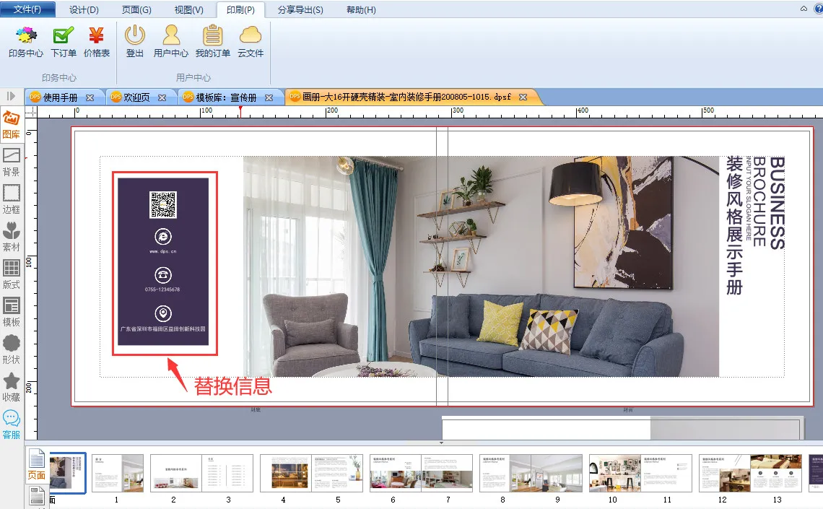Viewport: 823px width, 509px height.
Task: Click the QR code on the canvas
Action: coord(163,204)
